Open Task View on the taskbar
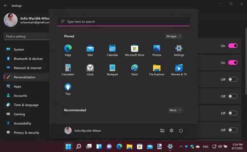 tap(89, 147)
